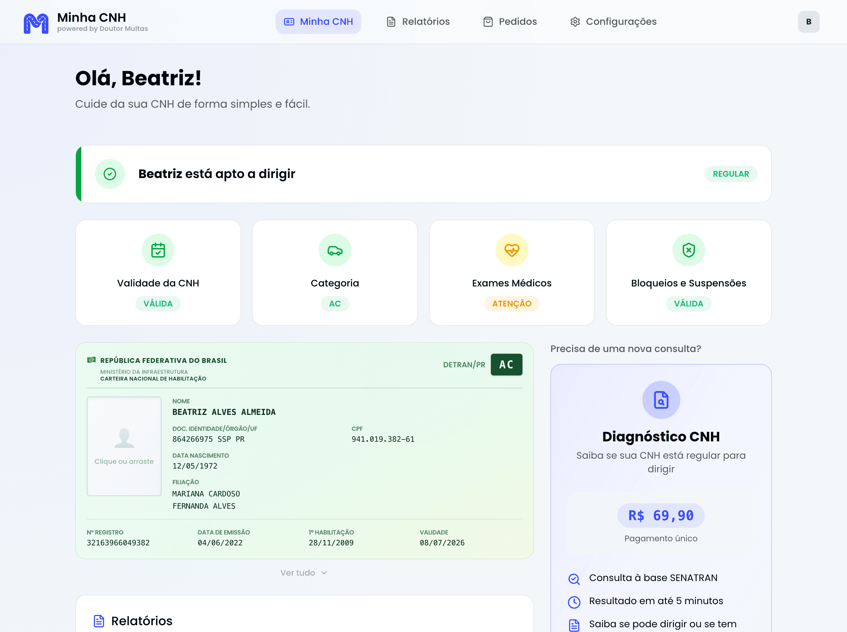Go to the Pedidos tab
This screenshot has width=847, height=632.
(510, 22)
